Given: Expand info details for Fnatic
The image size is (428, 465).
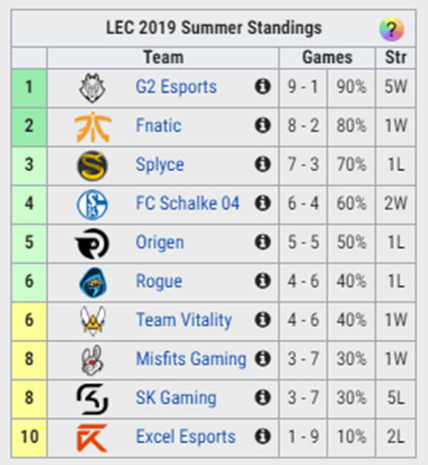Looking at the screenshot, I should tap(263, 126).
